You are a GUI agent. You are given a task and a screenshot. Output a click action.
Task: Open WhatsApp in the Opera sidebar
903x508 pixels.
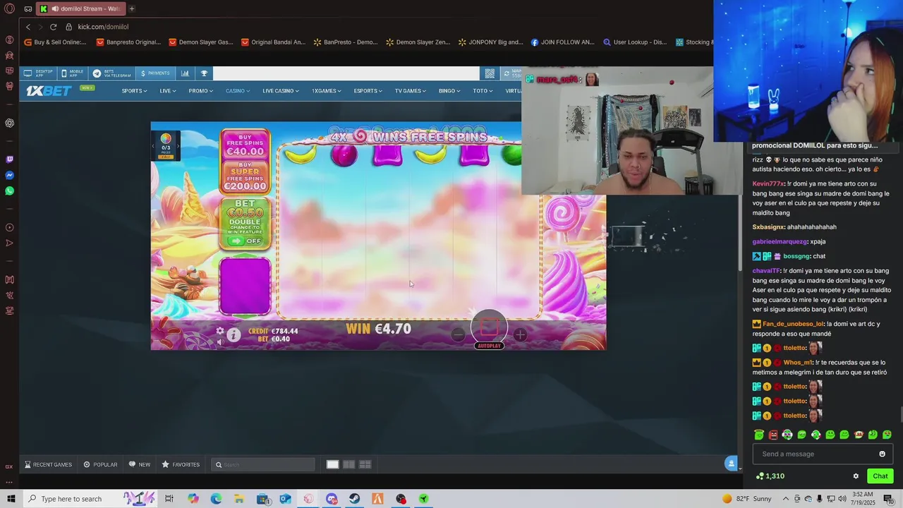[x=9, y=190]
